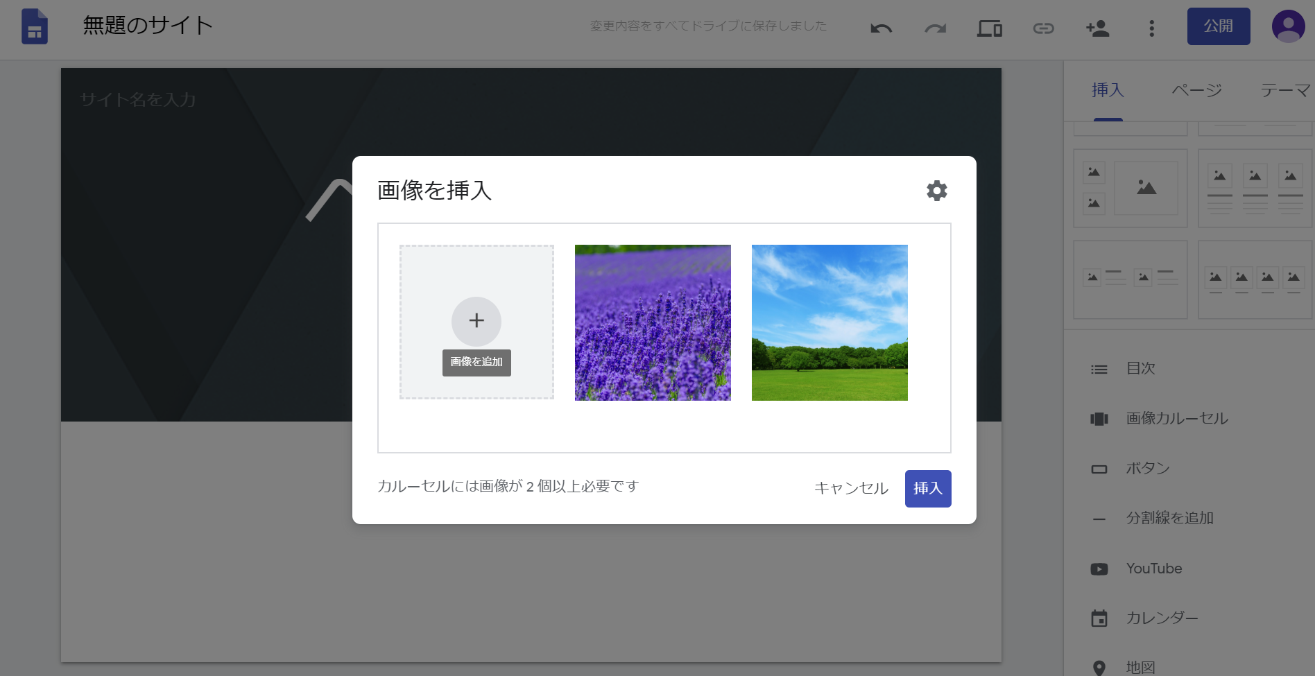
Task: Switch to the テーマ tab
Action: point(1285,90)
